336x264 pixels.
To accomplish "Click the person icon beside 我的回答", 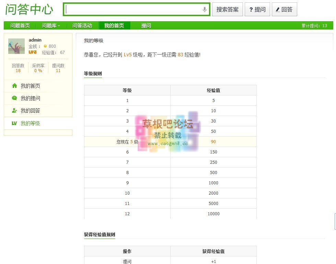I will click(14, 111).
